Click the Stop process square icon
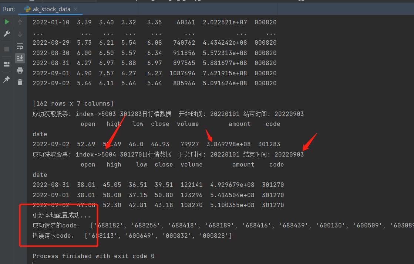 pos(7,49)
